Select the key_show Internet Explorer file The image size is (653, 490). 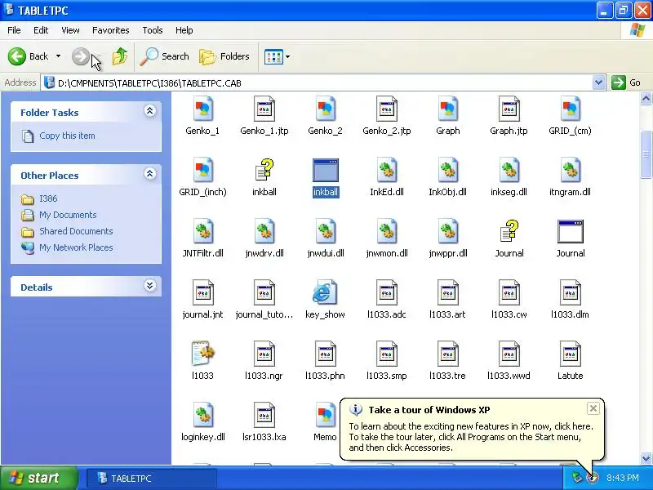pyautogui.click(x=325, y=300)
